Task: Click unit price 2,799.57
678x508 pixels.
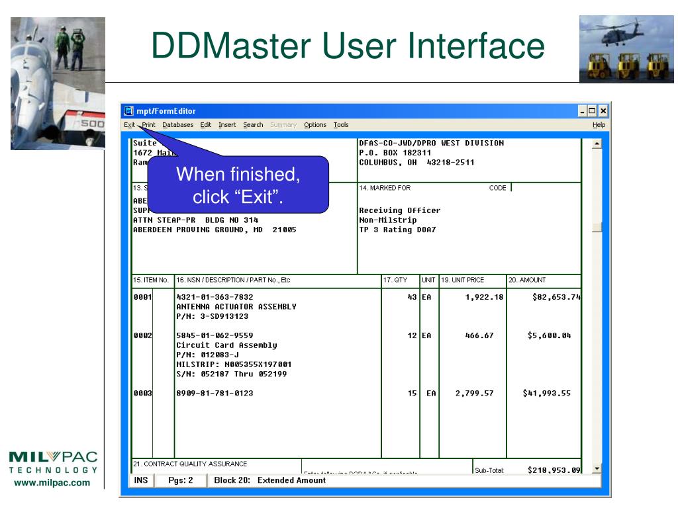Action: click(x=474, y=394)
